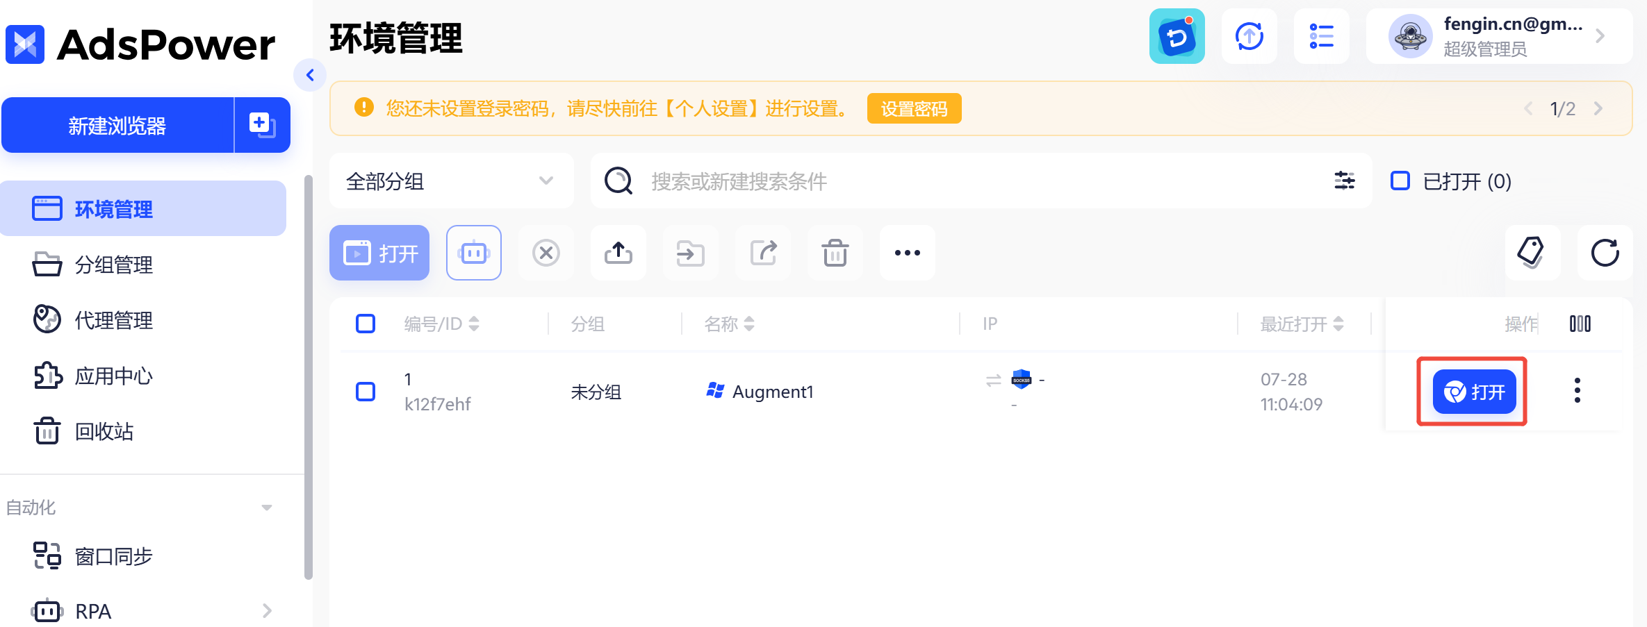
Task: Click the RPA robot icon in sidebar
Action: click(x=47, y=611)
